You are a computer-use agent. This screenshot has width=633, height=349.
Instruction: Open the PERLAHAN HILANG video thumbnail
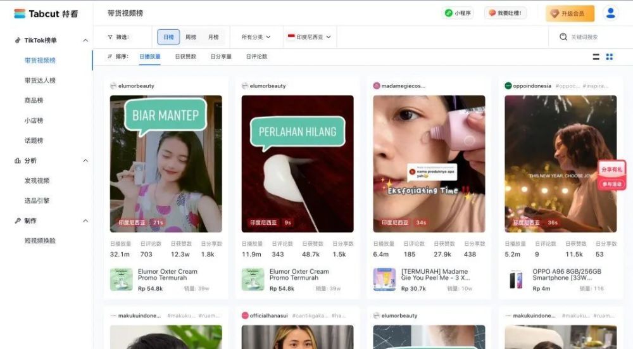(298, 163)
